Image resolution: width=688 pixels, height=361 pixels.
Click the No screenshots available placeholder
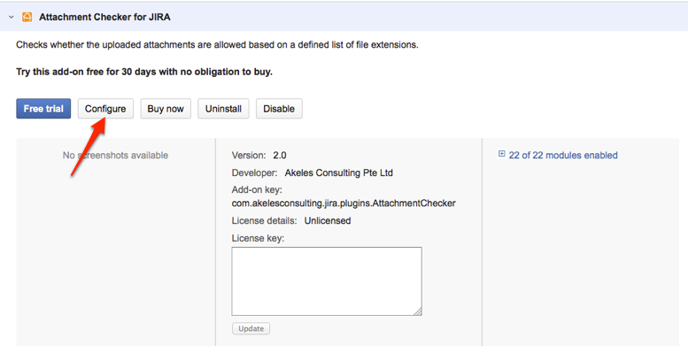coord(115,156)
